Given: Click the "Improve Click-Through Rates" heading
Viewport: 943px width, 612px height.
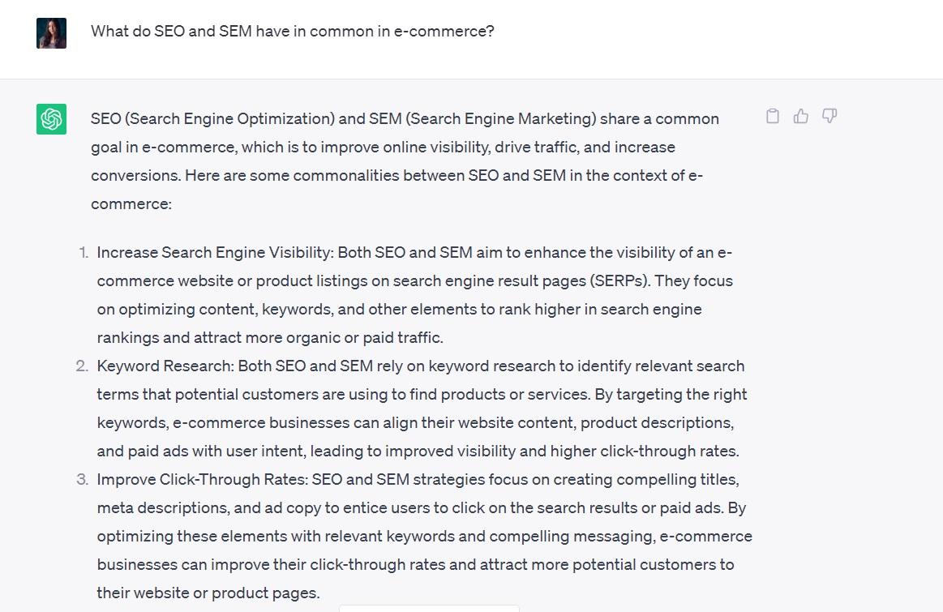Looking at the screenshot, I should coord(200,479).
